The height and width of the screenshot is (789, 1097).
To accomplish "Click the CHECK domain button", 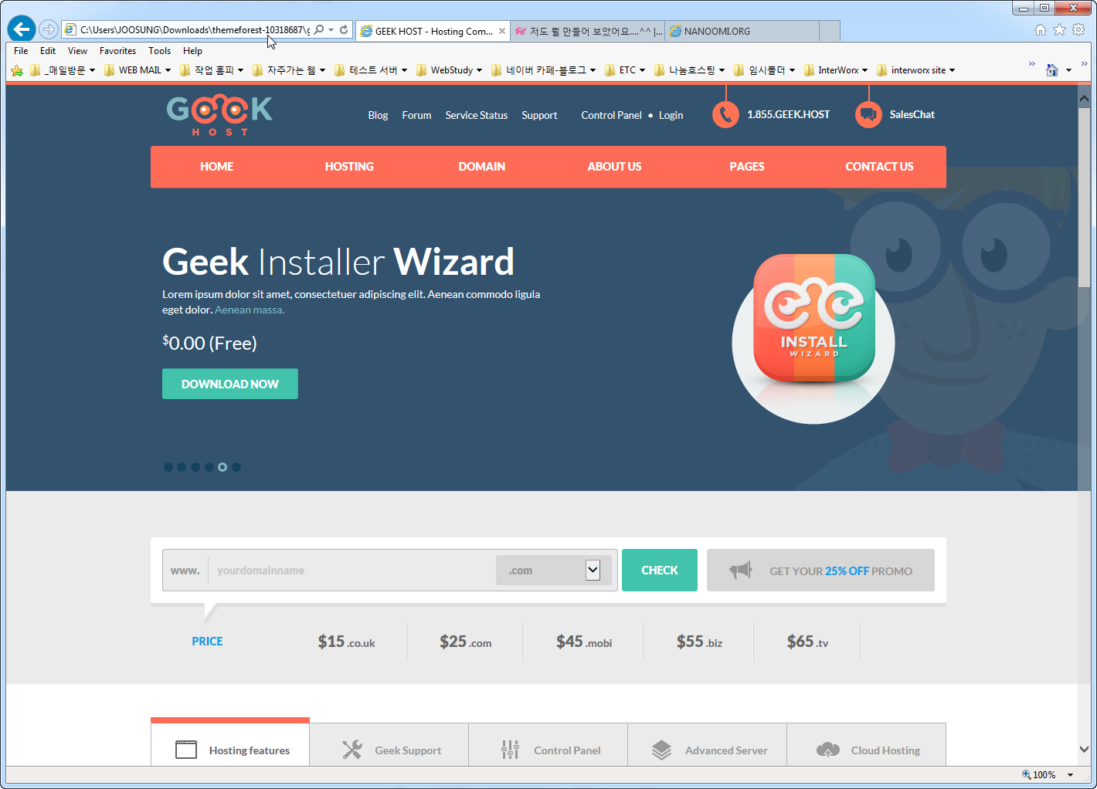I will [659, 571].
